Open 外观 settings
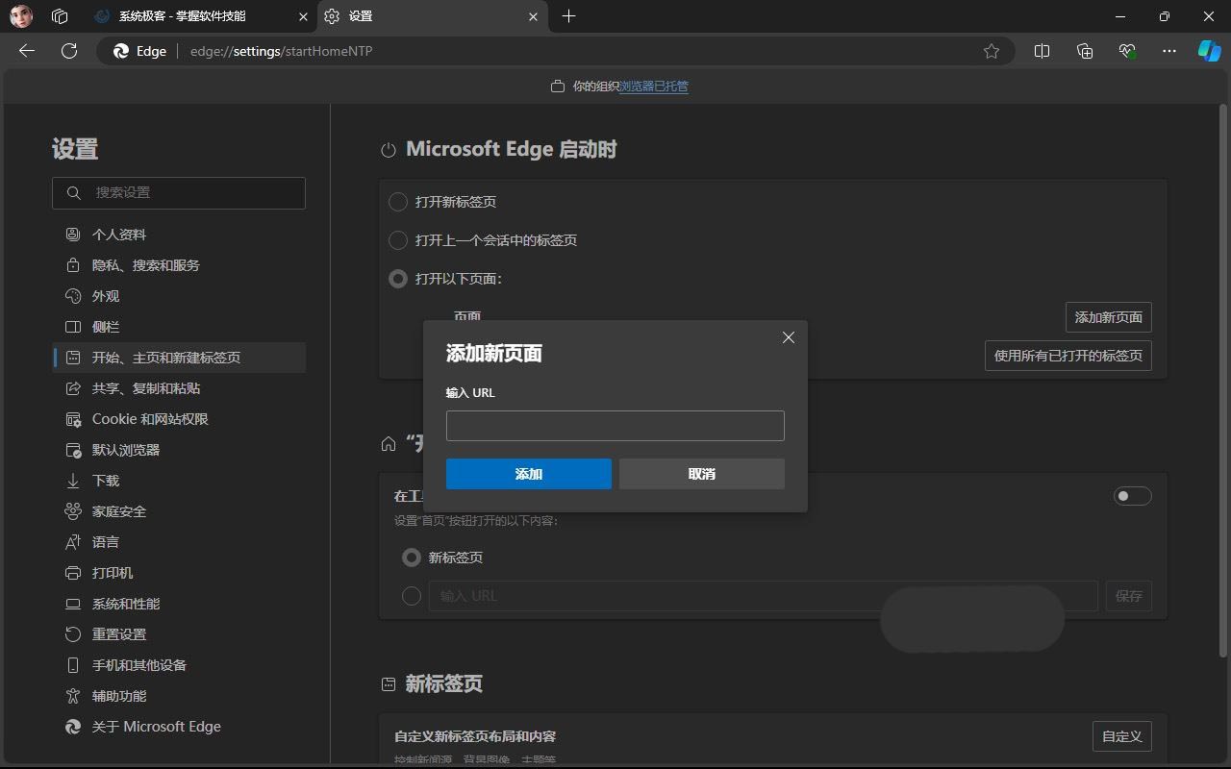The height and width of the screenshot is (769, 1231). click(x=179, y=296)
